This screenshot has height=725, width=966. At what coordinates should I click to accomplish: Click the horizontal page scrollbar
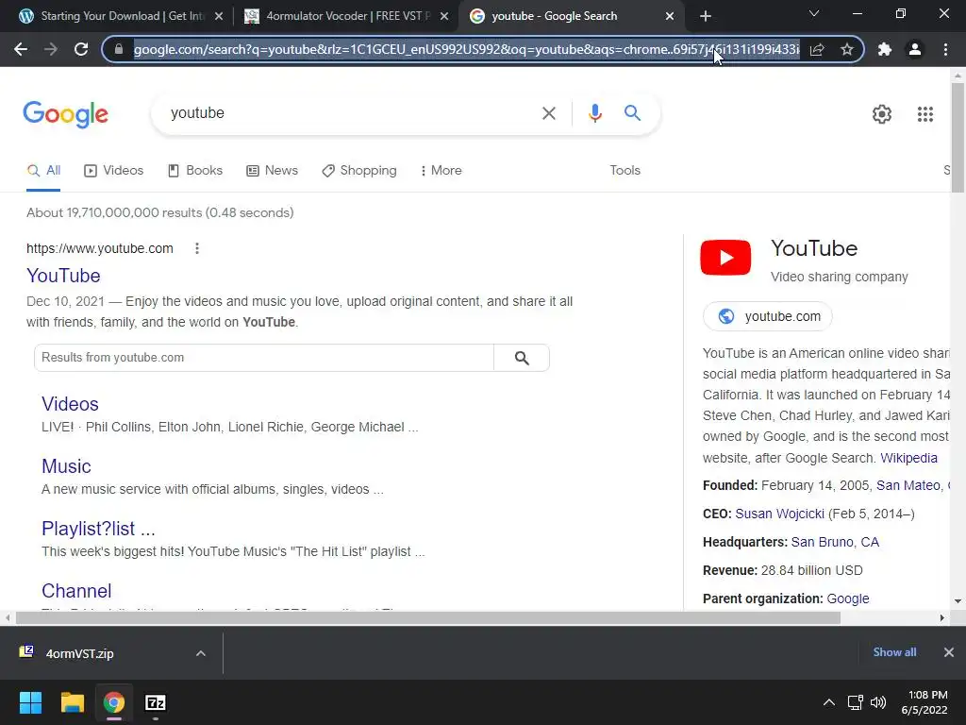[428, 617]
